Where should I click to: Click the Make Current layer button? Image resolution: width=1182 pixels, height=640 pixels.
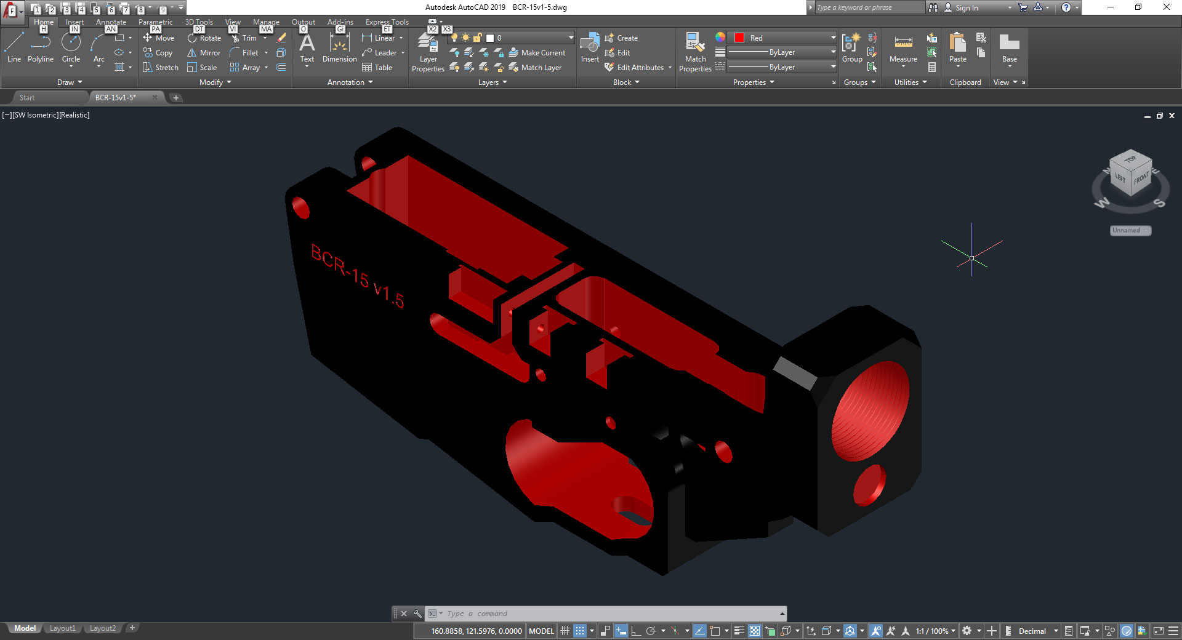(537, 53)
